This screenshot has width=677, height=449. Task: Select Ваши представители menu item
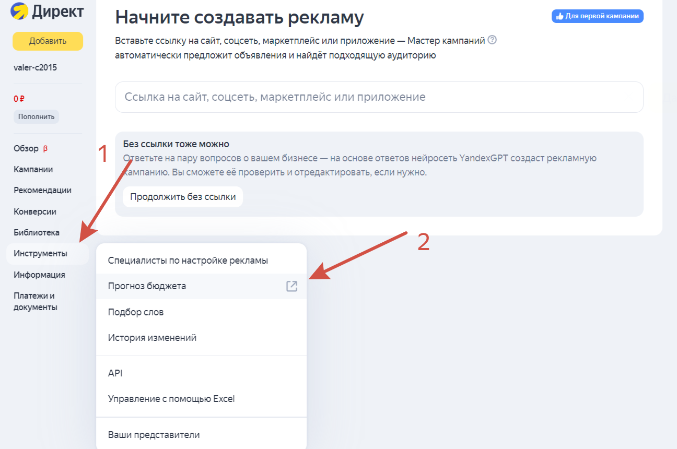(201, 434)
